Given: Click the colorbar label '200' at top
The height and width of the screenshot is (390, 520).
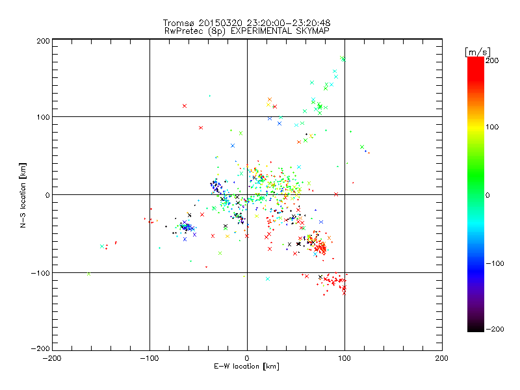Looking at the screenshot, I should coord(491,60).
